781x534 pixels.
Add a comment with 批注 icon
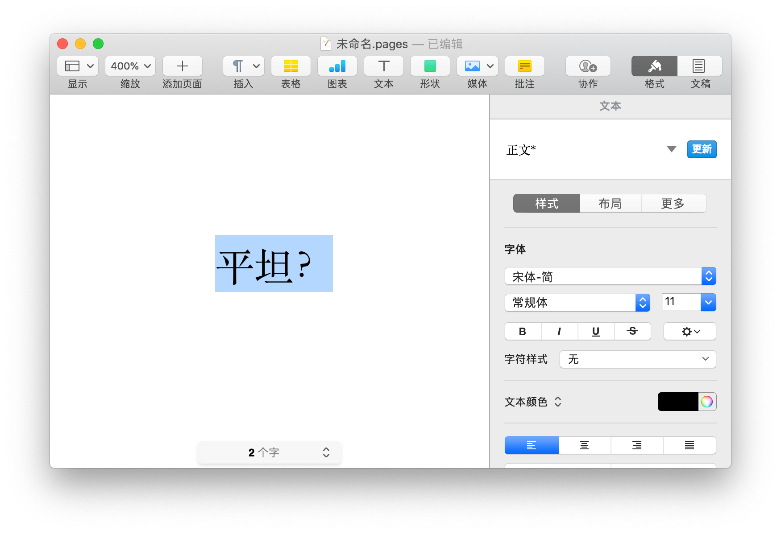tap(525, 66)
